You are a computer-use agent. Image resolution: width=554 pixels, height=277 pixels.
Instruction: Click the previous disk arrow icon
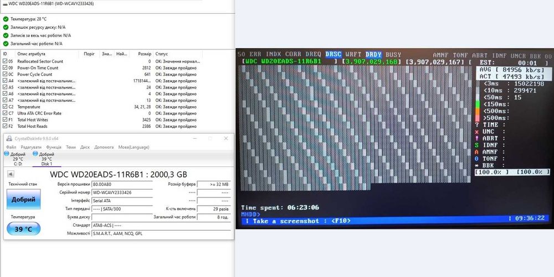pyautogui.click(x=10, y=174)
